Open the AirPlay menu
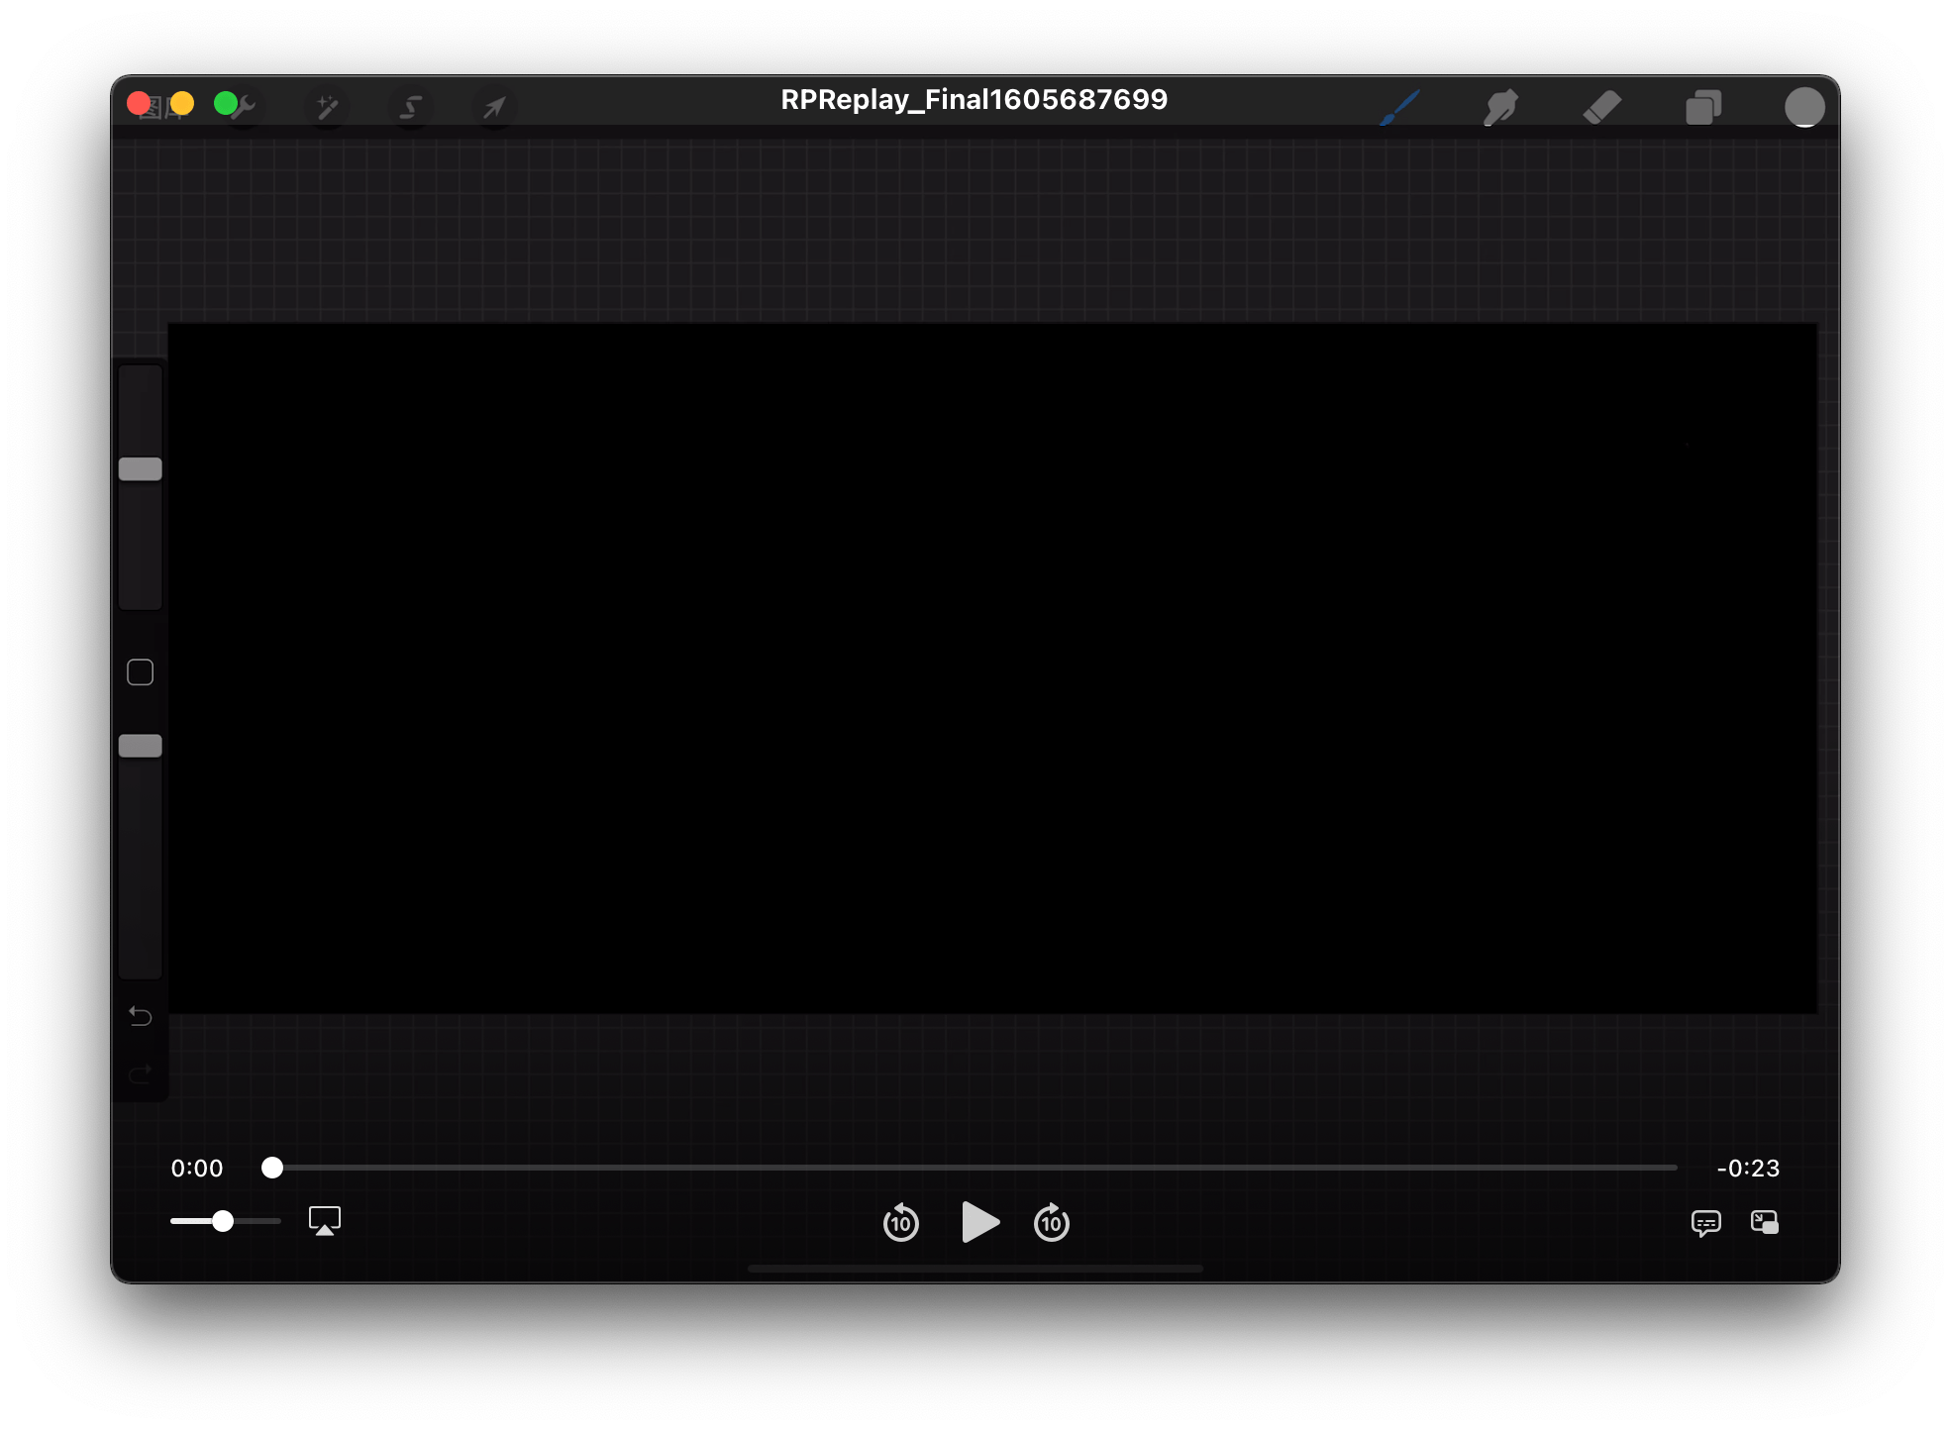The width and height of the screenshot is (1951, 1430). 325,1221
